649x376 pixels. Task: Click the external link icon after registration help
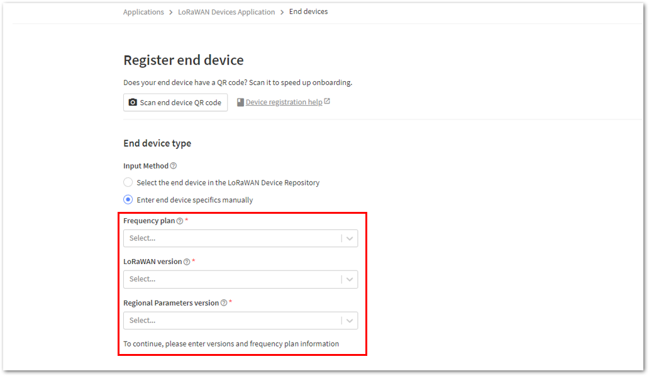327,101
